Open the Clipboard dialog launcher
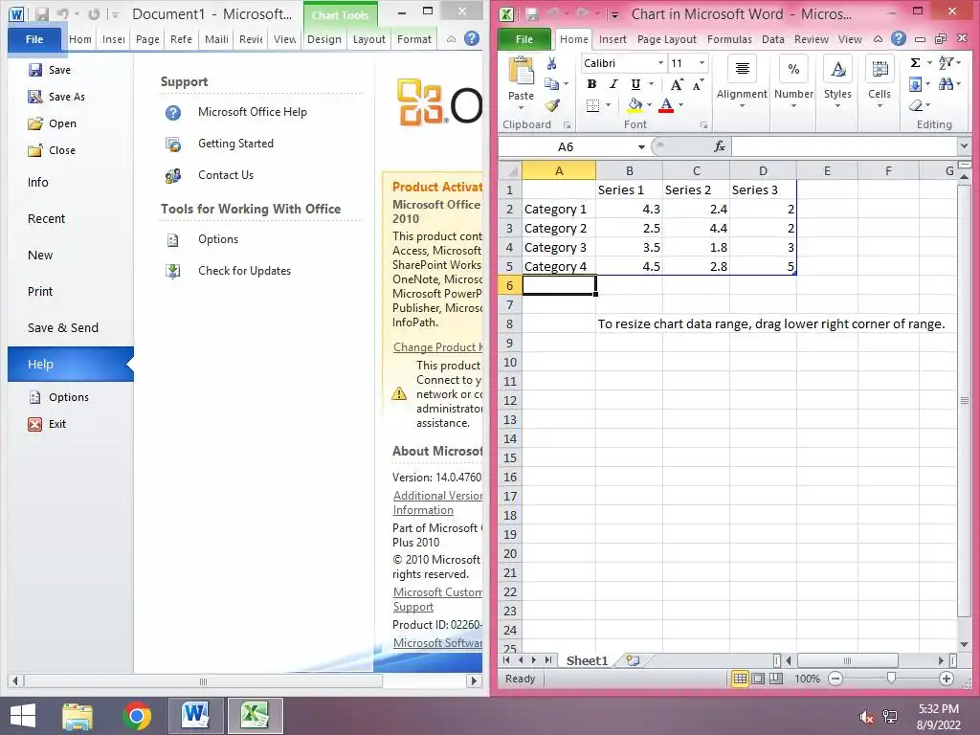This screenshot has height=735, width=980. [567, 125]
